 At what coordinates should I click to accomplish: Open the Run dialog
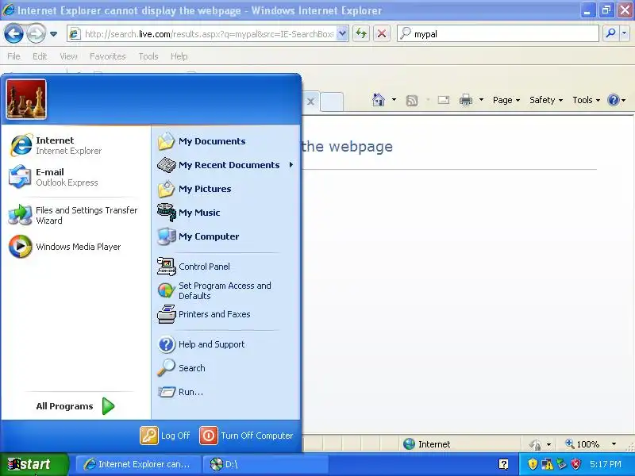225,392
